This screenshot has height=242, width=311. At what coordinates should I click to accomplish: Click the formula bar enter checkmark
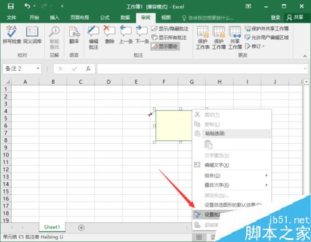coord(75,69)
